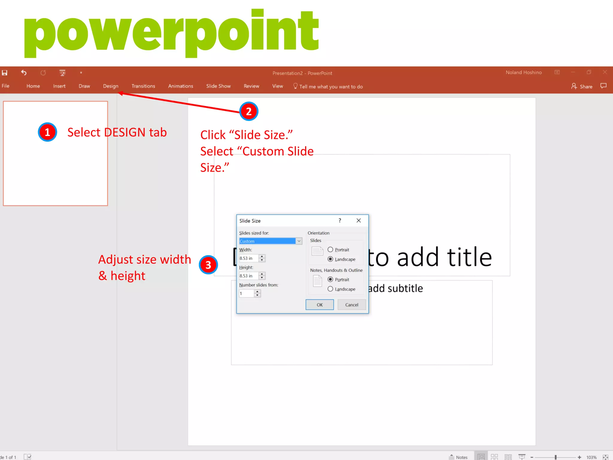Click the ribbon display options icon
The width and height of the screenshot is (613, 460).
pos(557,72)
